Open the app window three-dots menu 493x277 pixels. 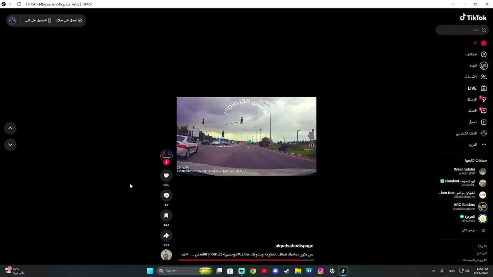pyautogui.click(x=453, y=4)
